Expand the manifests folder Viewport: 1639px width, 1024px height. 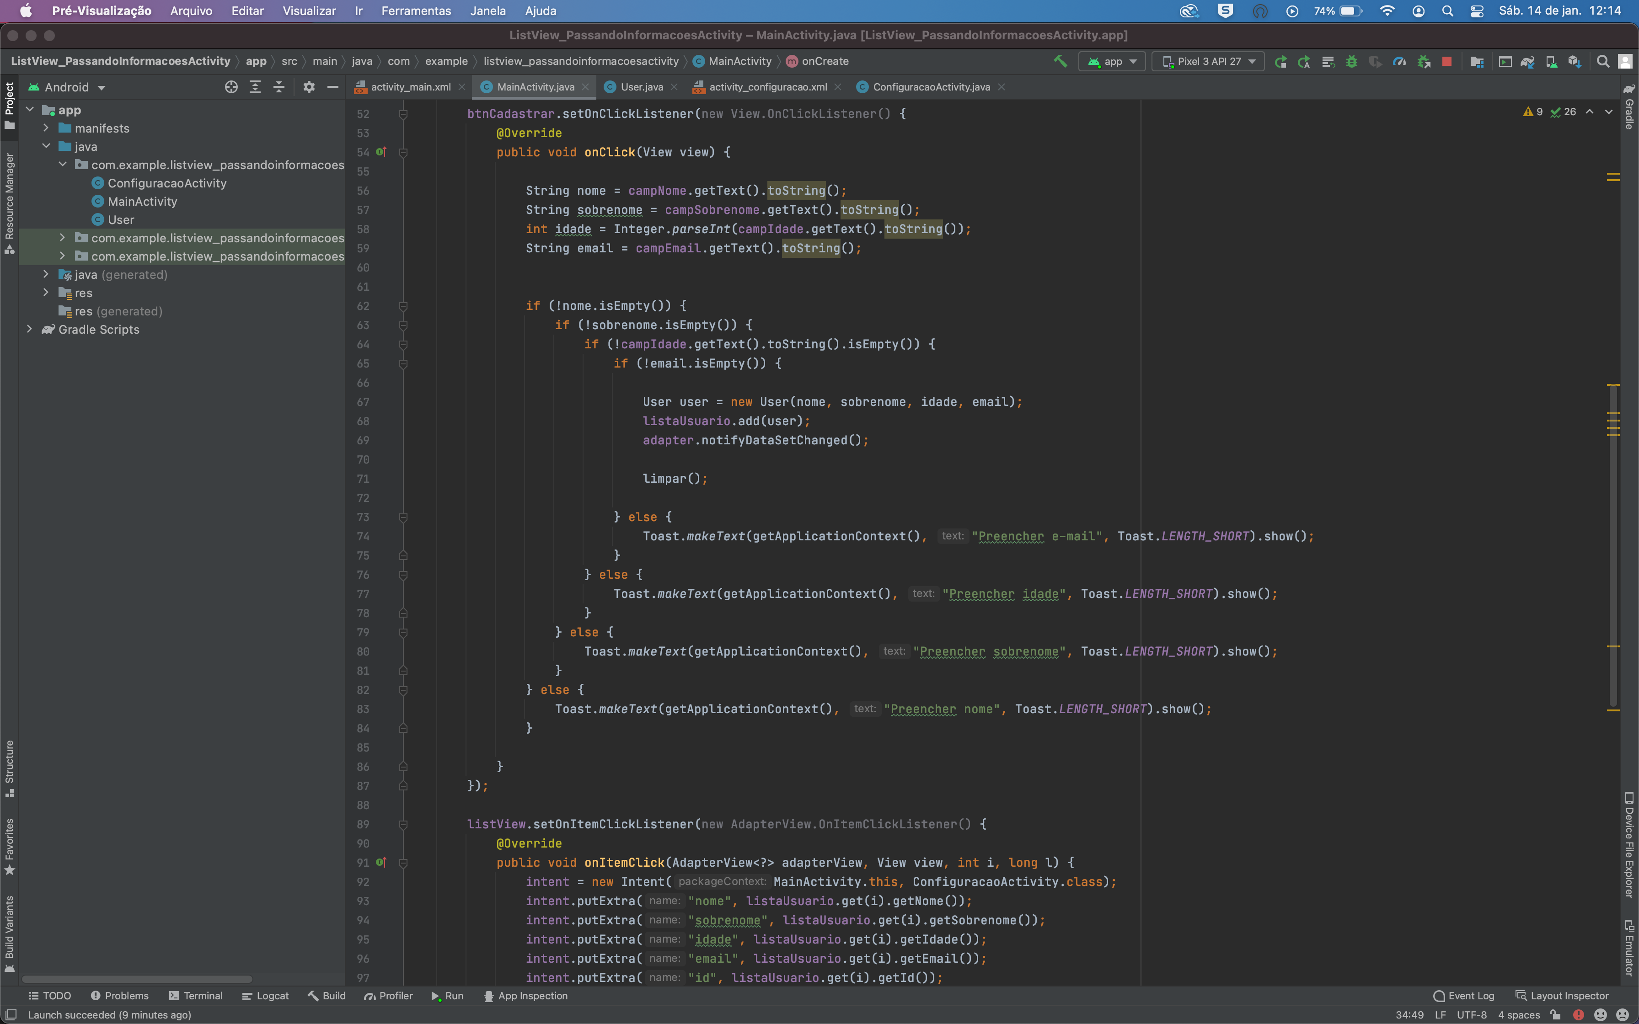click(x=45, y=128)
